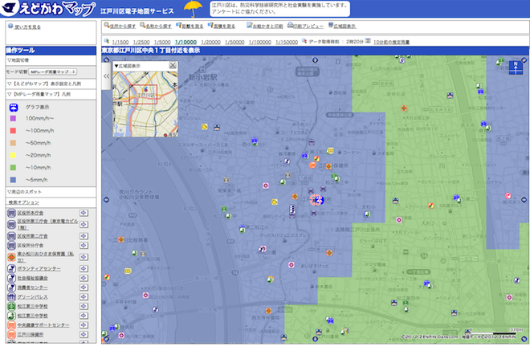Click the green ~10mm/h legend swatch
The height and width of the screenshot is (347, 530).
click(x=13, y=167)
